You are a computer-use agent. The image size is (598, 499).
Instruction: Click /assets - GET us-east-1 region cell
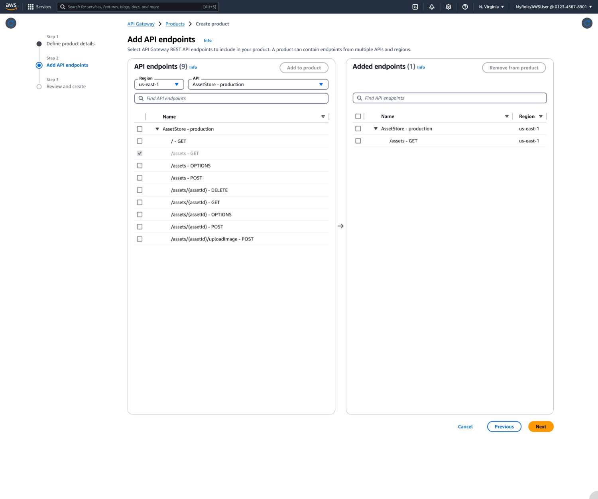tap(529, 141)
